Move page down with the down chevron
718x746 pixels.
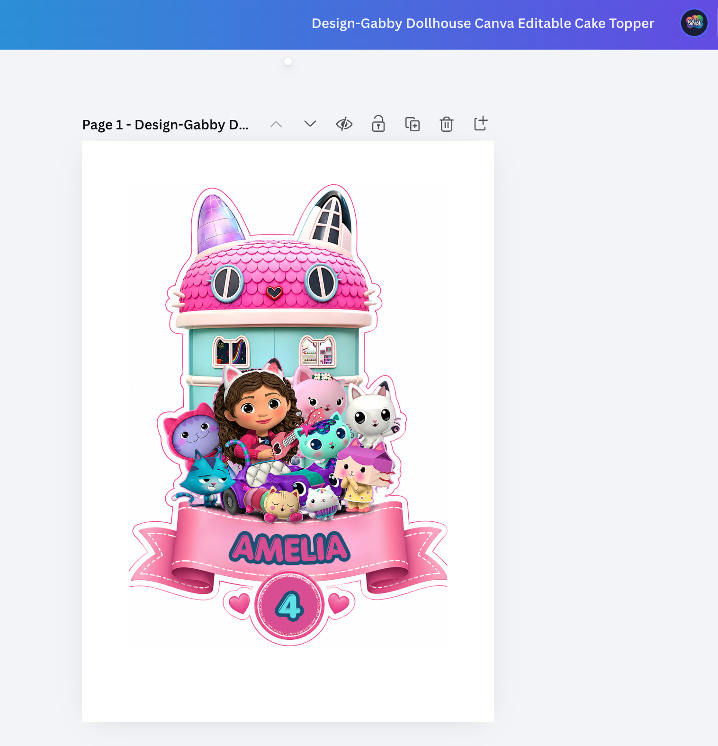(x=310, y=124)
